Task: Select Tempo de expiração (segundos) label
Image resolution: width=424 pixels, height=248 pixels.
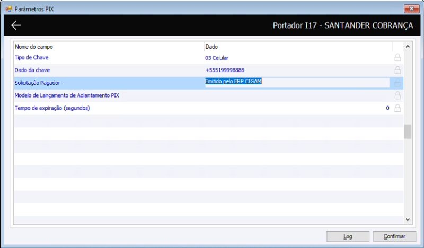Action: (52, 108)
